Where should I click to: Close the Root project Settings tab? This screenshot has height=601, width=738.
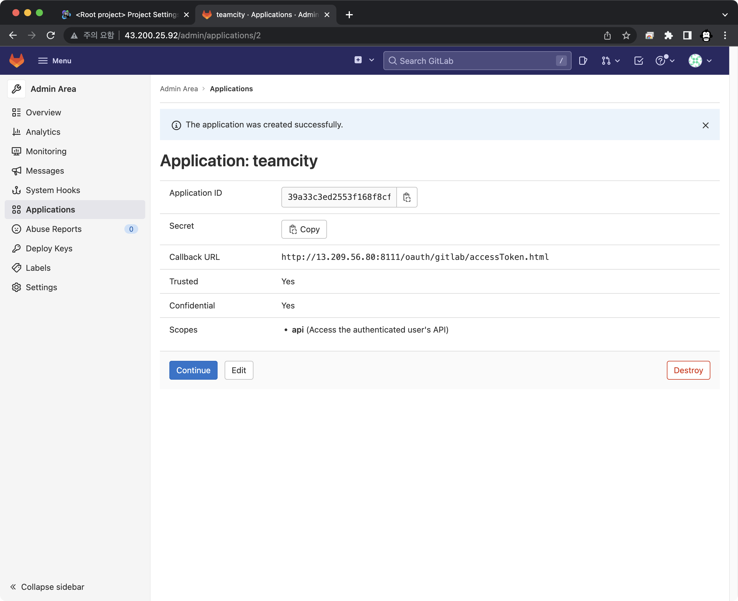point(186,14)
